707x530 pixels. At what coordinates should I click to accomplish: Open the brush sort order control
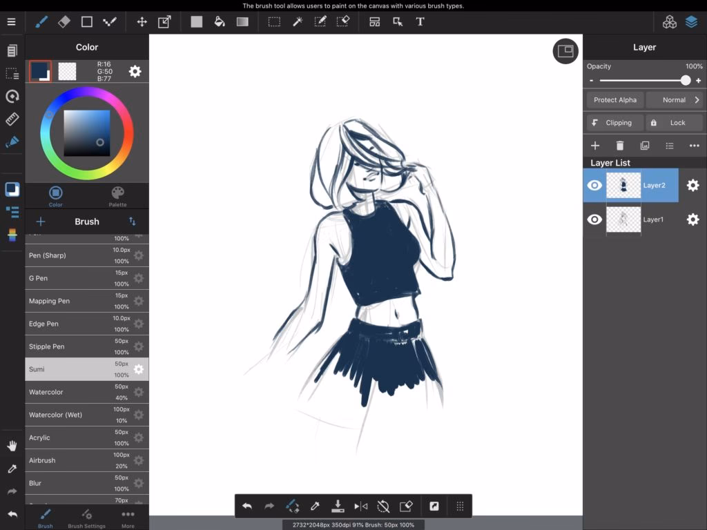coord(133,222)
